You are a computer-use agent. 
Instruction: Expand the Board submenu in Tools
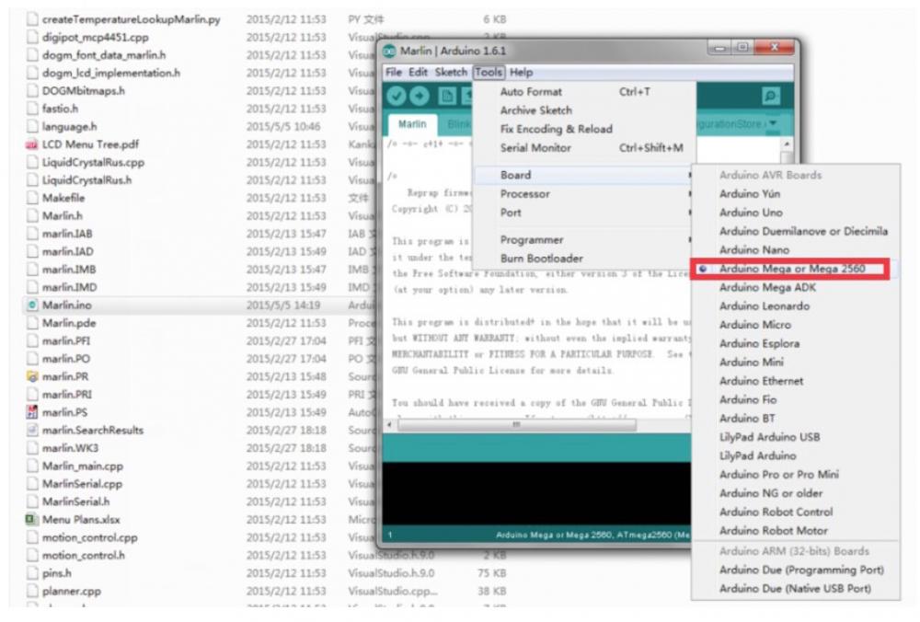[x=584, y=175]
